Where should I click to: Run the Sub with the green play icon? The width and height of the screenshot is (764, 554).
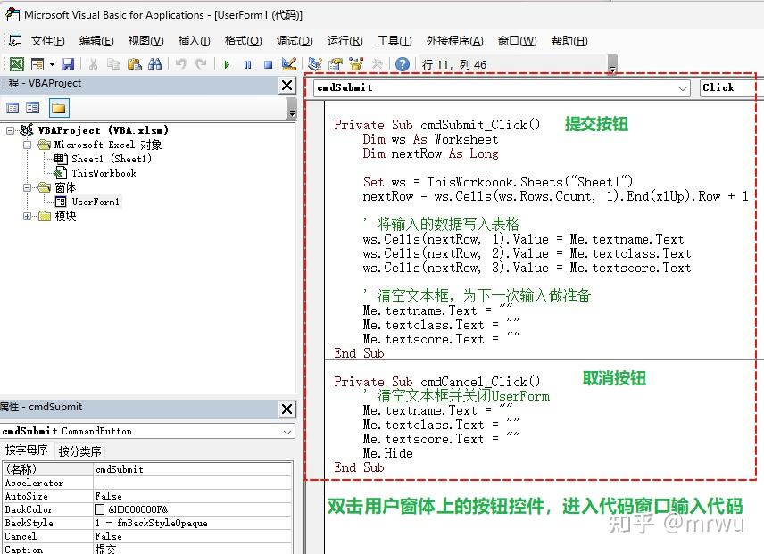coord(225,63)
